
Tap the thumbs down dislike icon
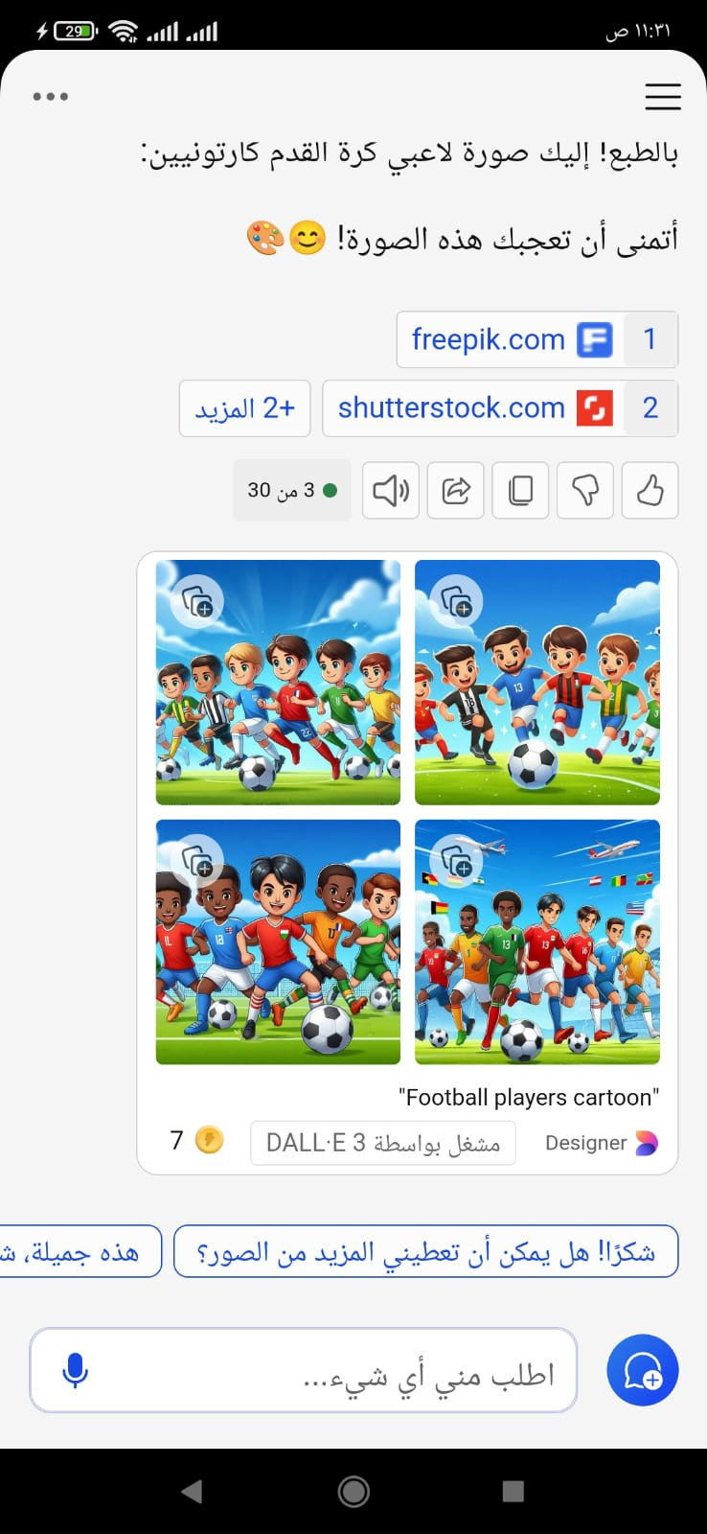585,490
